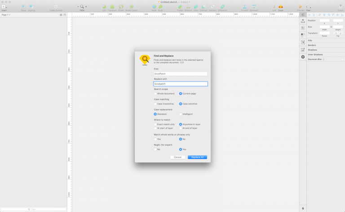This screenshot has width=345, height=212.
Task: Click the Create Symbol toolbar icon
Action: click(x=56, y=7)
